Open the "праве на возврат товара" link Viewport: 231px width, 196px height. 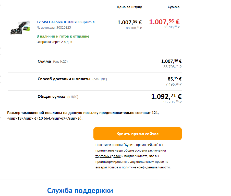pyautogui.click(x=161, y=162)
